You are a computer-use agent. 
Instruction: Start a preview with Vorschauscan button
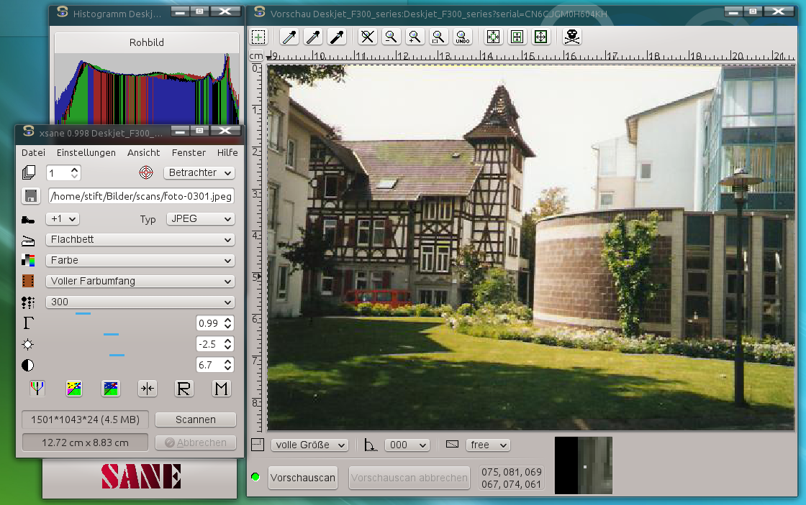(x=303, y=478)
